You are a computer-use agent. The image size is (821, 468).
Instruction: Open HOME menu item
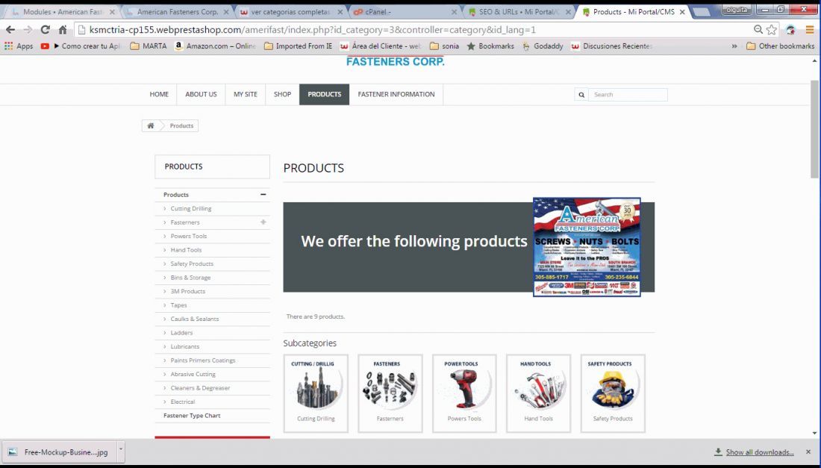[159, 94]
